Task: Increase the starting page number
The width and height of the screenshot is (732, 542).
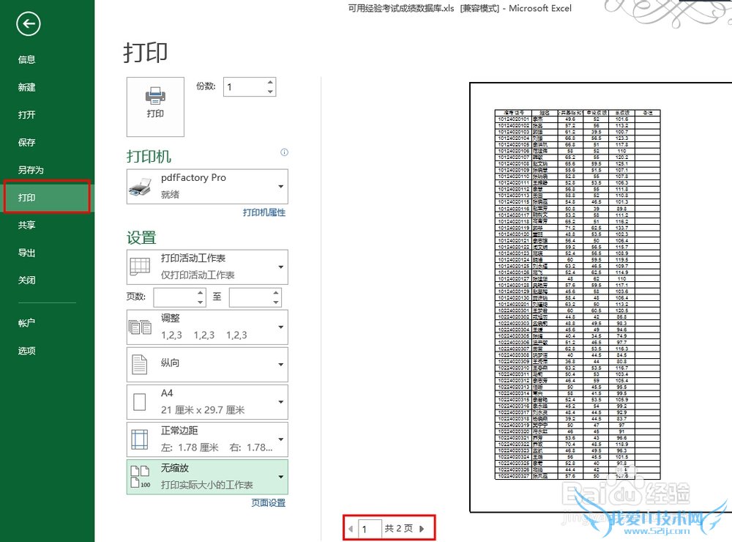Action: [201, 292]
